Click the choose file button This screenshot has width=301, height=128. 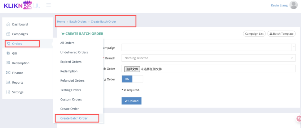click(132, 69)
